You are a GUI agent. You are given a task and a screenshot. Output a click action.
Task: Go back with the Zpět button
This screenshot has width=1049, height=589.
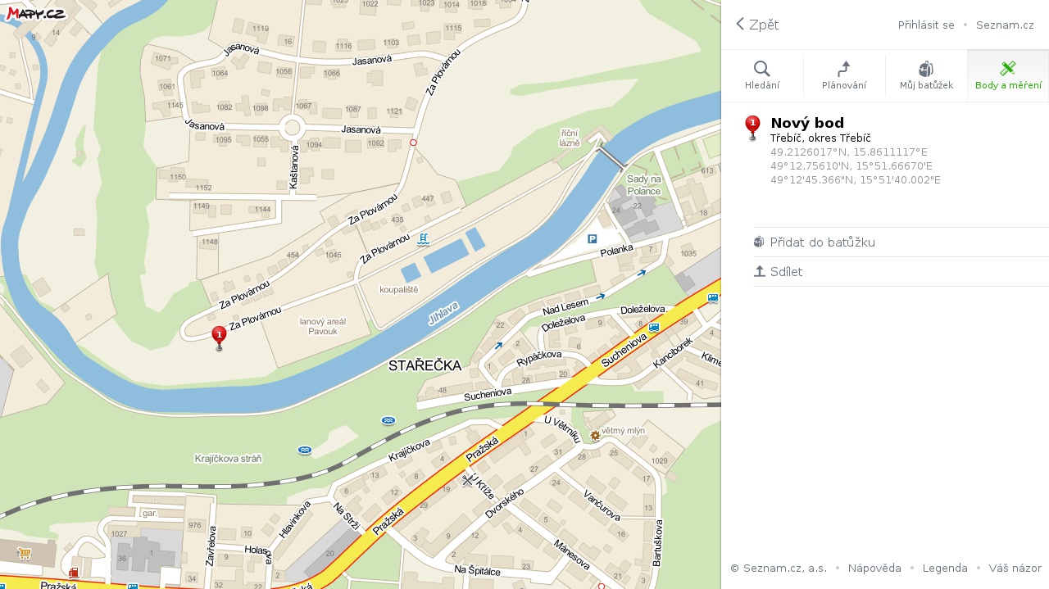pyautogui.click(x=757, y=25)
